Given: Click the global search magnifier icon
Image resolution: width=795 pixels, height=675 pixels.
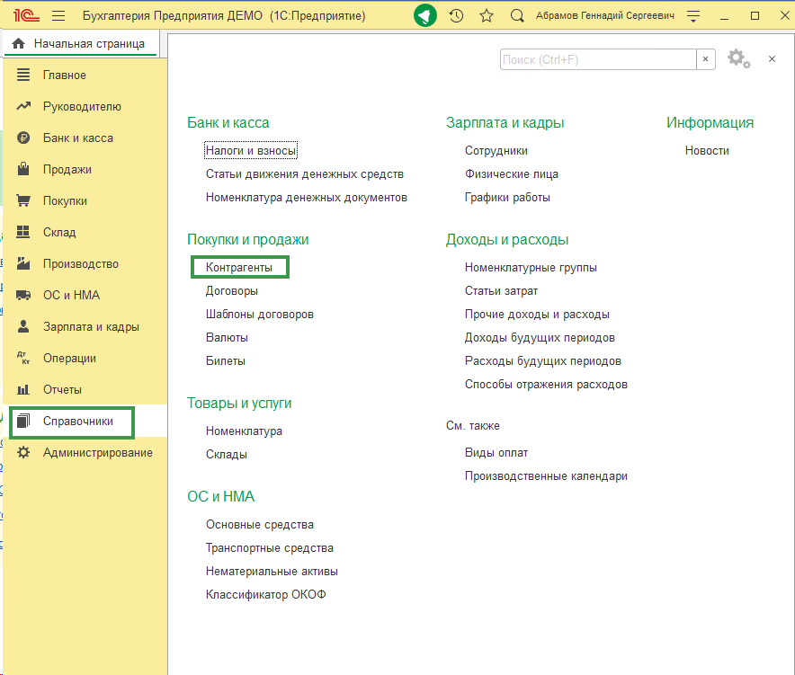Looking at the screenshot, I should click(516, 15).
